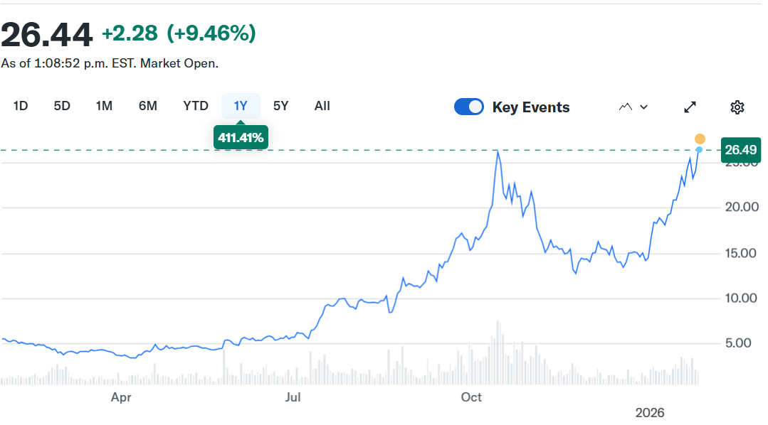Click the orange key event marker
Viewport: 768px width, 425px height.
(x=700, y=139)
